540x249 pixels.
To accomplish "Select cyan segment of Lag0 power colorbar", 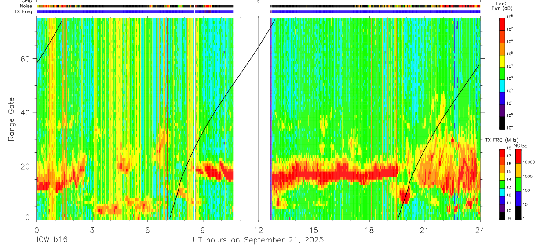I will (502, 85).
